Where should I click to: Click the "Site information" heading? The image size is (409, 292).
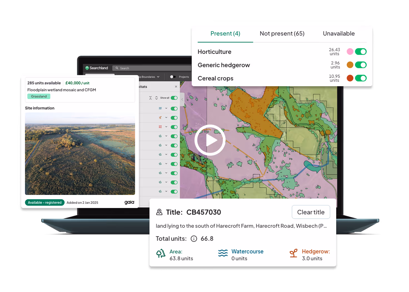[40, 108]
